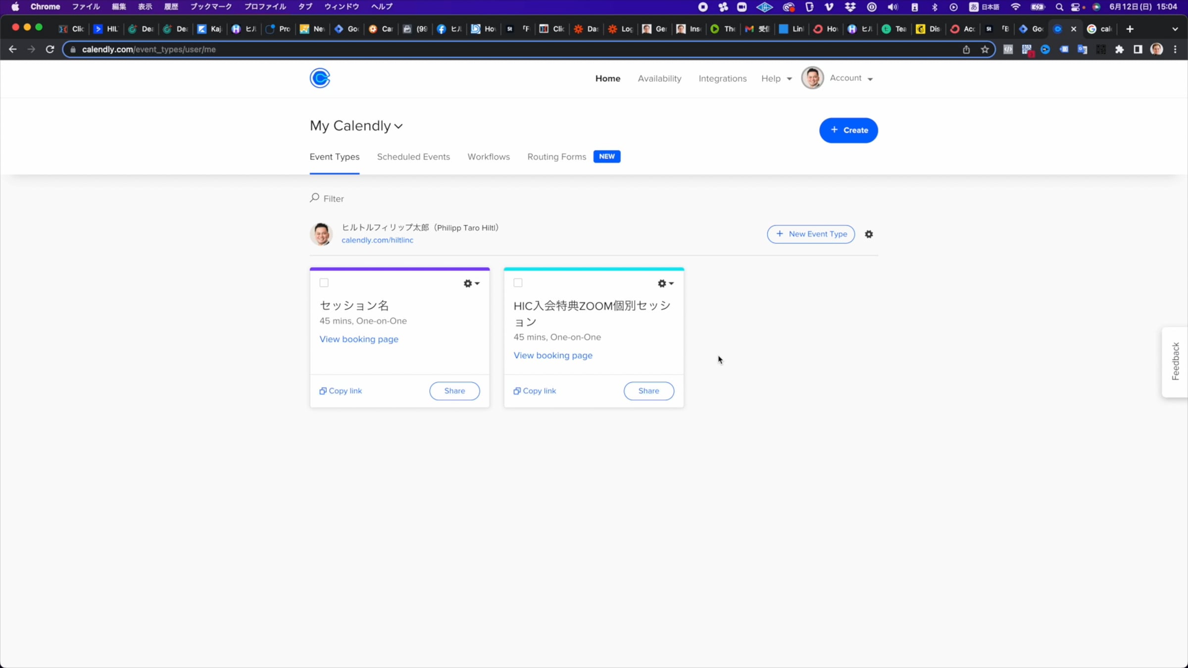Viewport: 1188px width, 668px height.
Task: Click the blue Create button
Action: coord(848,130)
